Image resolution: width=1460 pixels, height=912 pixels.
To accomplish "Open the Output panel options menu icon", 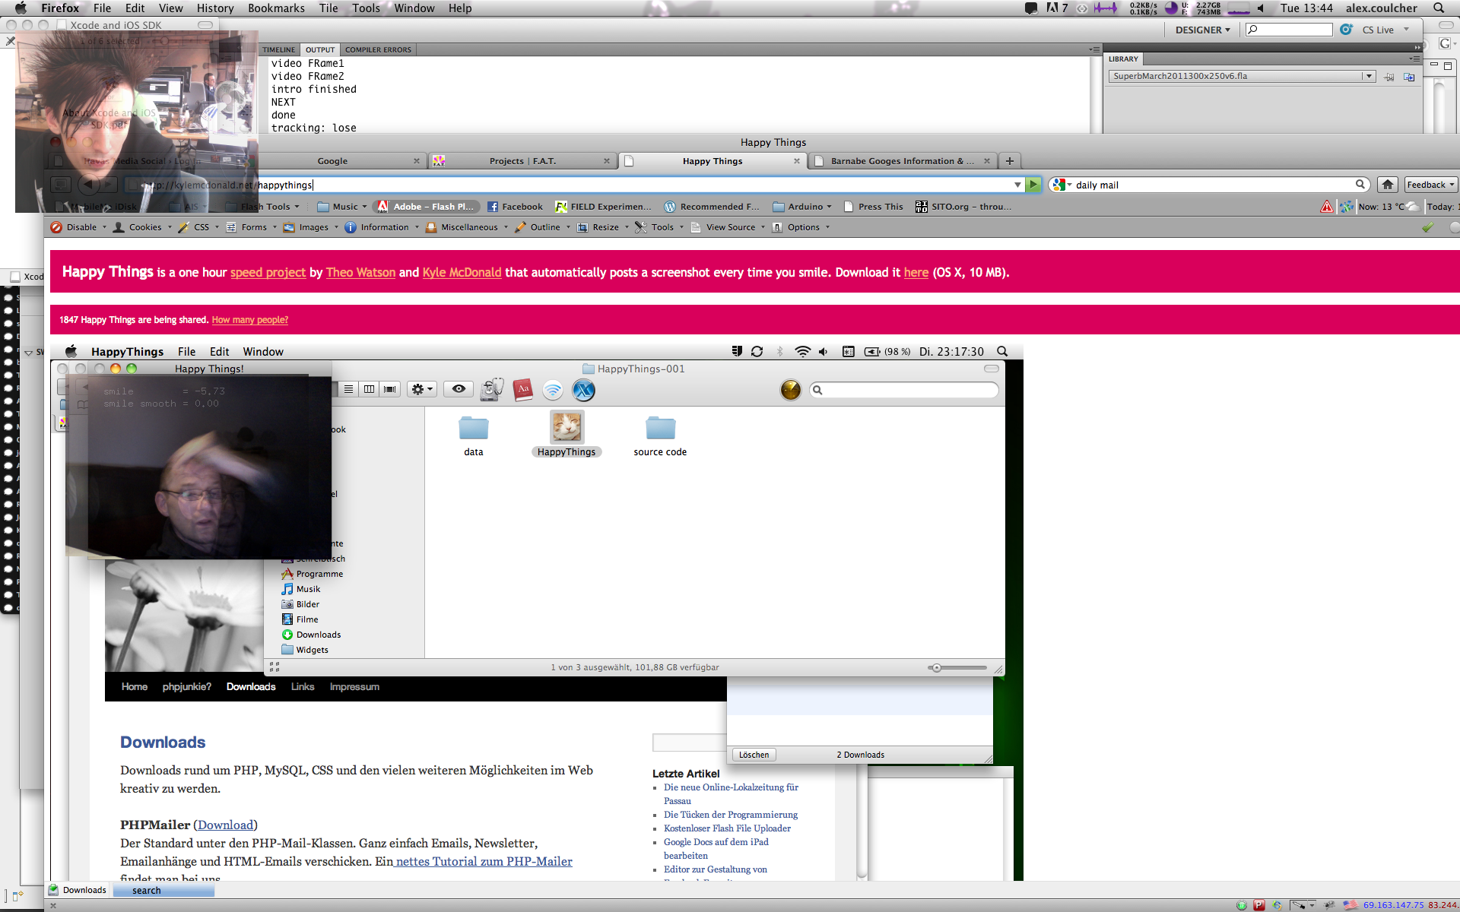I will point(1093,49).
